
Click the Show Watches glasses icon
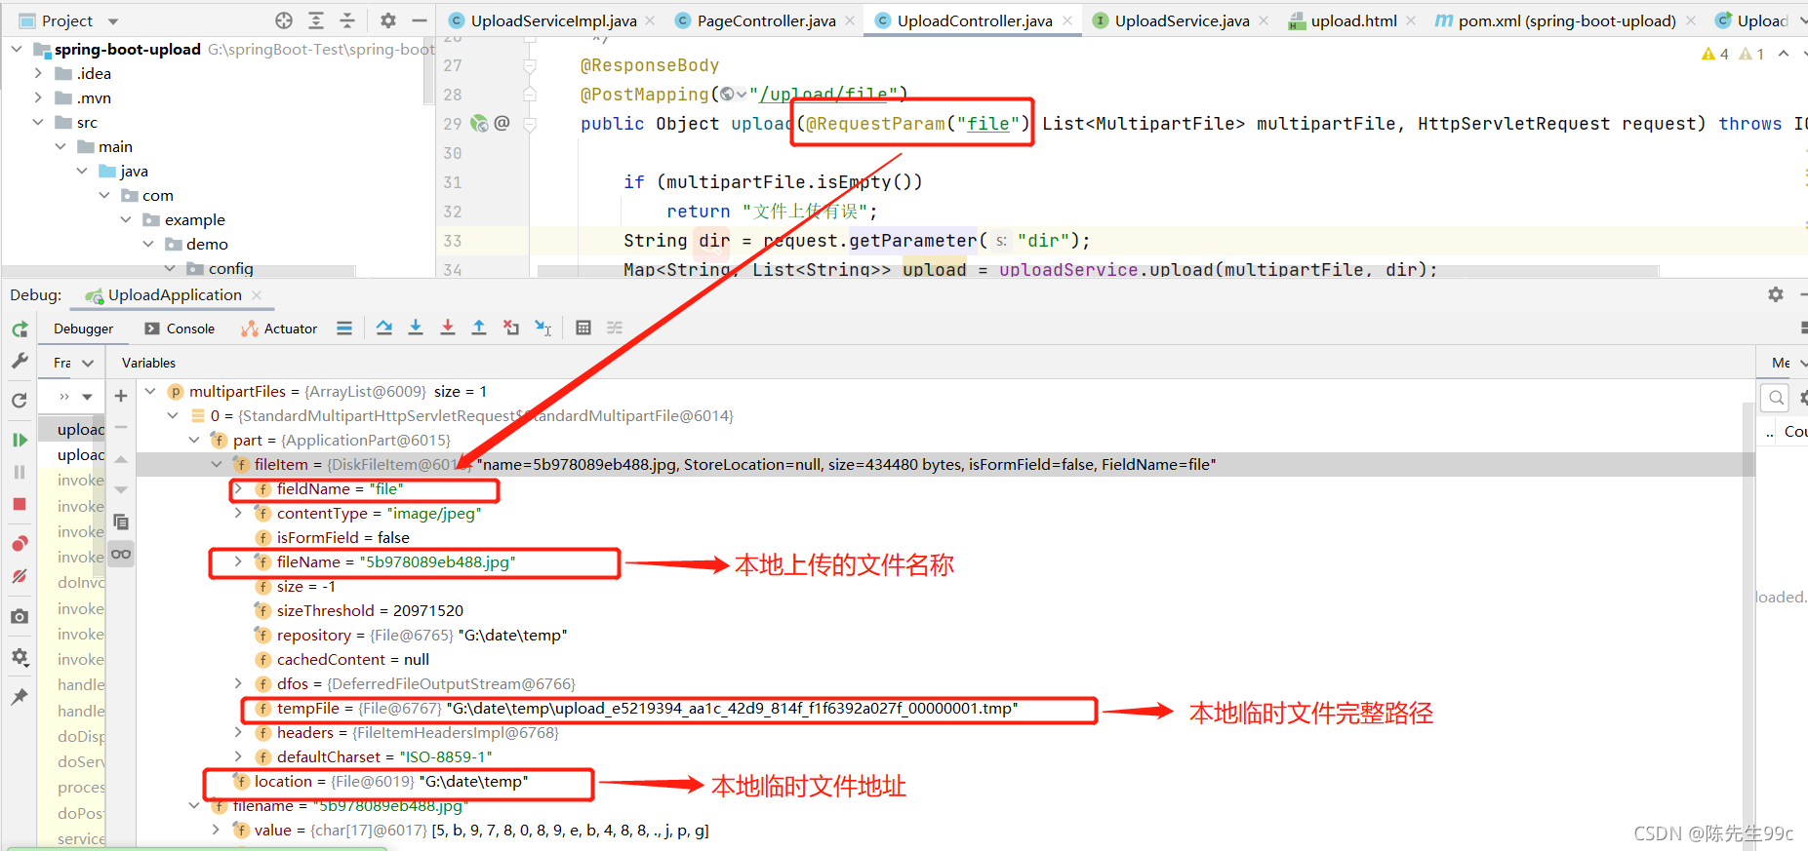[x=121, y=554]
